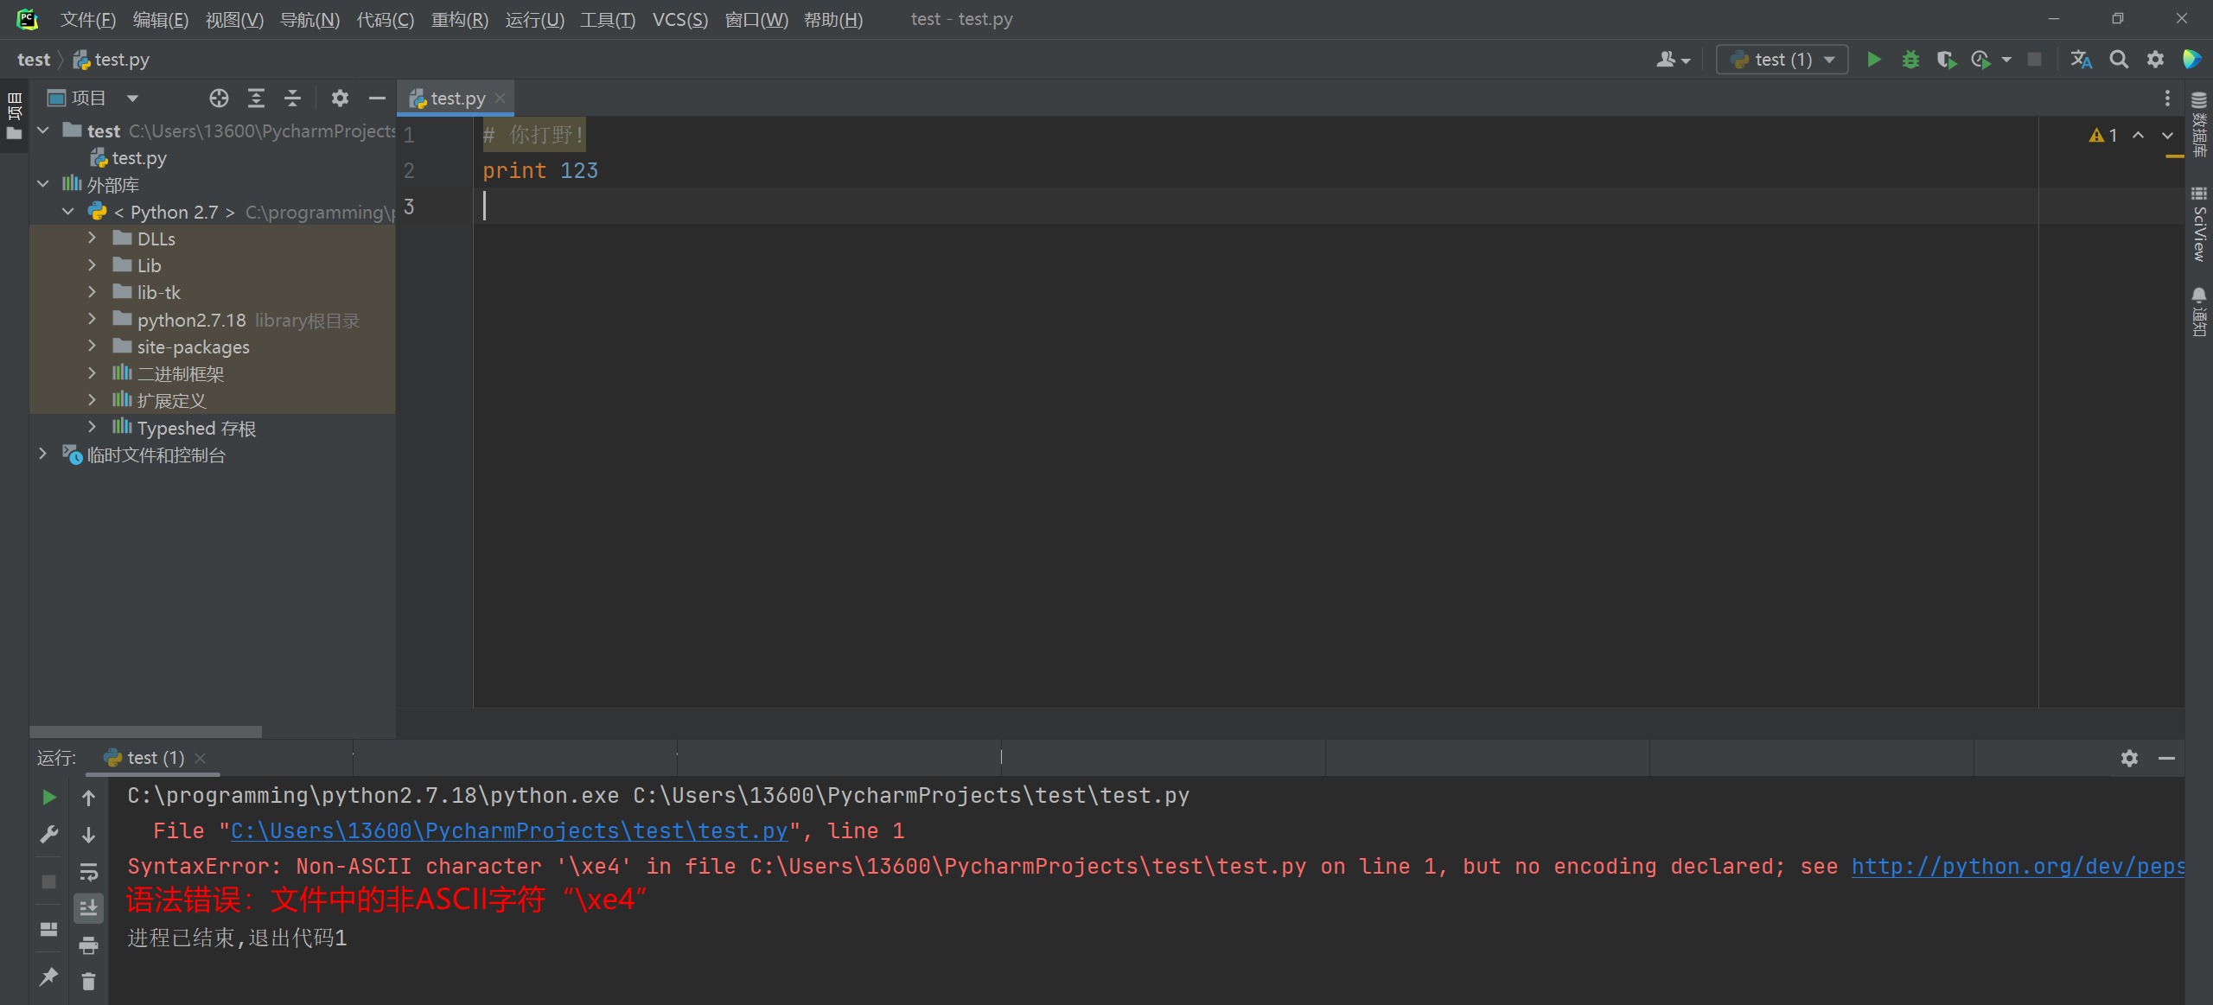
Task: Click the stop execution icon in toolbar
Action: (x=2035, y=60)
